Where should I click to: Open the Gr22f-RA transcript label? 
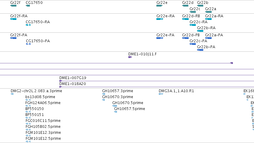[x=19, y=16]
